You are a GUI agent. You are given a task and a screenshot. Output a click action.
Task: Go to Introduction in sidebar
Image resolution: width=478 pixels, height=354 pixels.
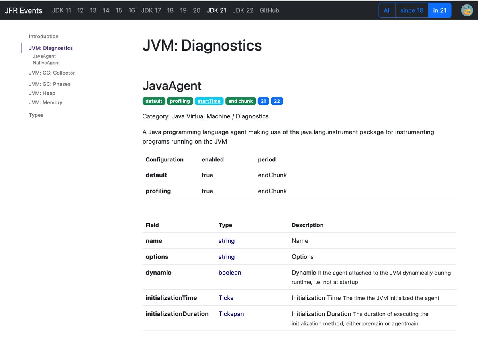tap(44, 36)
